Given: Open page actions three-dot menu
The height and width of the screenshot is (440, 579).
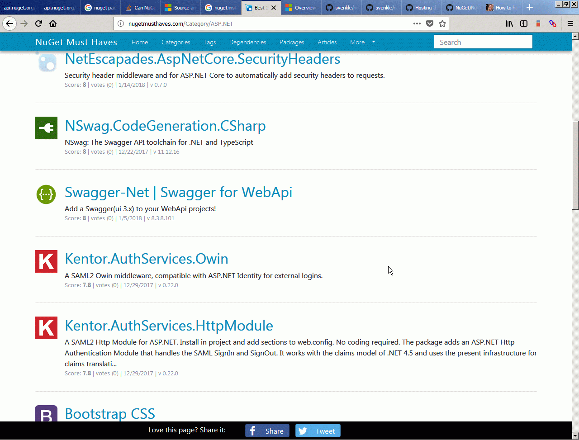Looking at the screenshot, I should (417, 24).
